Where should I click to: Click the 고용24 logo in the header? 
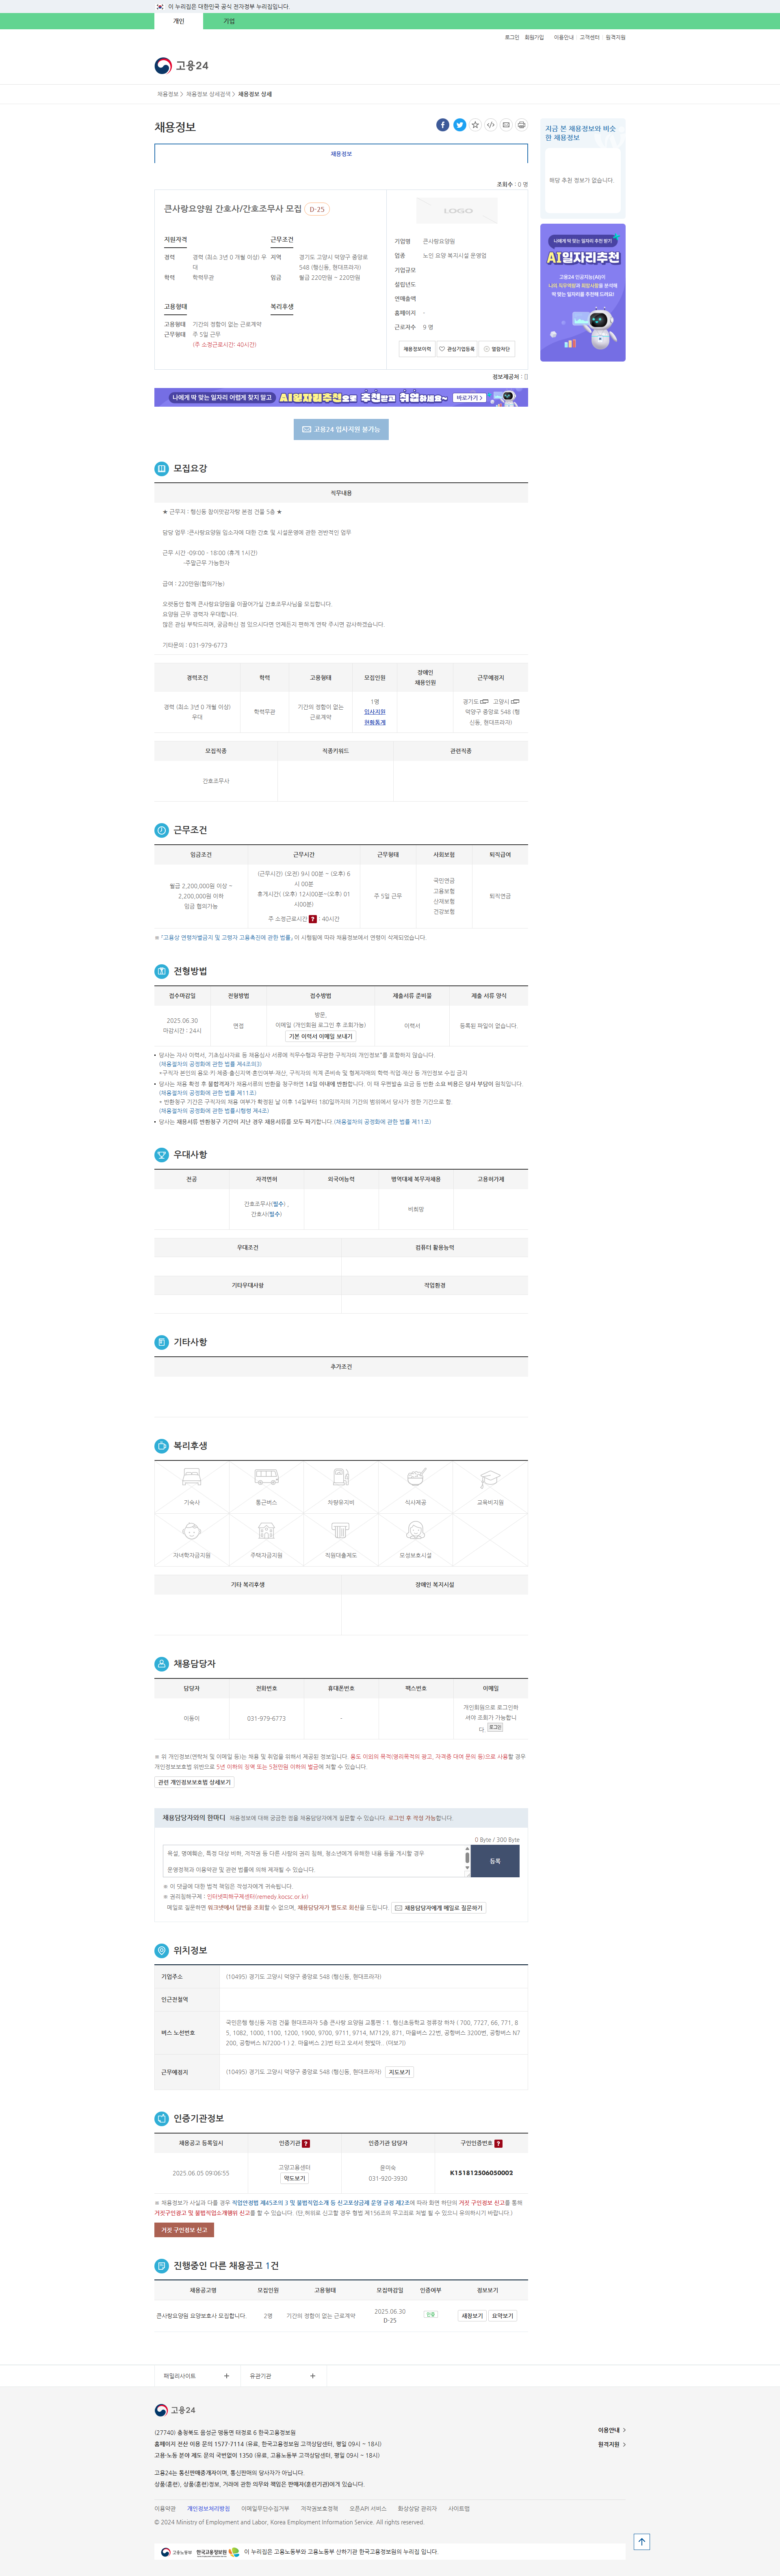[182, 65]
